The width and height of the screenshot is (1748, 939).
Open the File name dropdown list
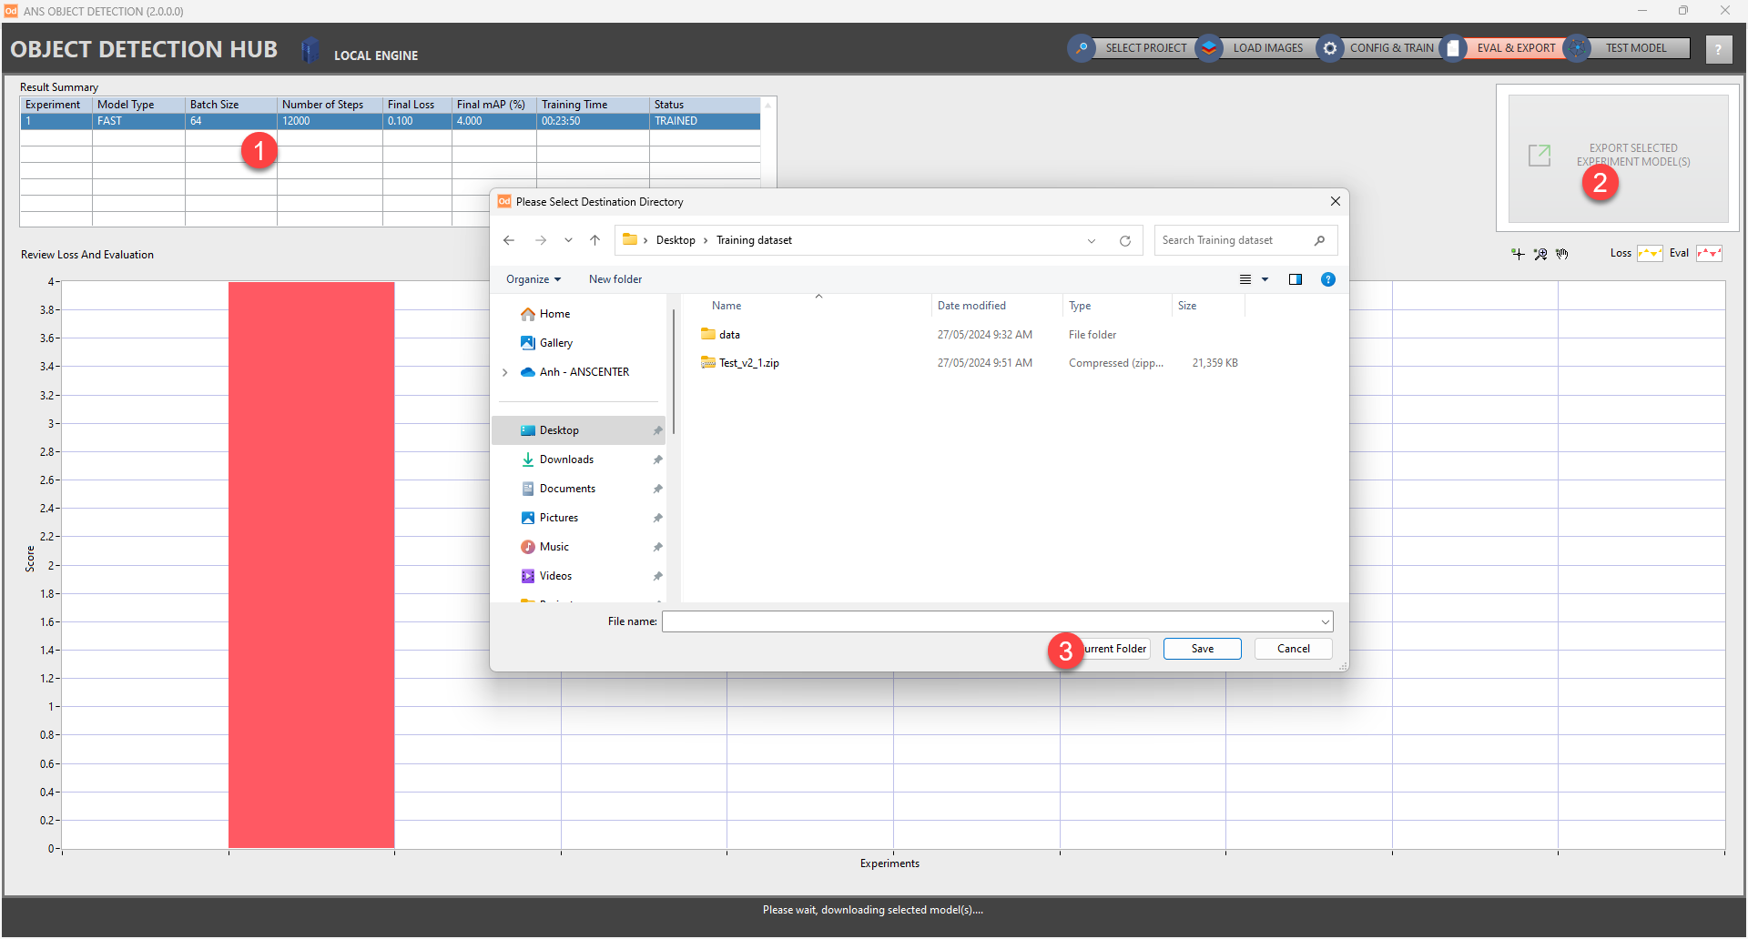point(1325,621)
